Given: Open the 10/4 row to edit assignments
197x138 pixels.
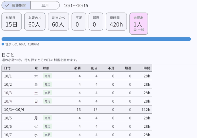Looking at the screenshot, I should tap(77, 101).
